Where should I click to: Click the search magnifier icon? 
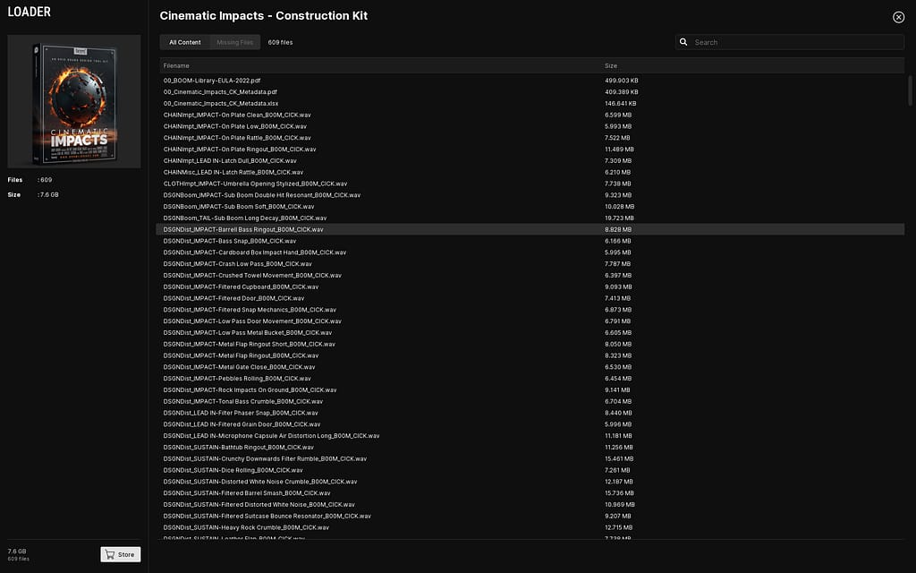[x=683, y=41]
